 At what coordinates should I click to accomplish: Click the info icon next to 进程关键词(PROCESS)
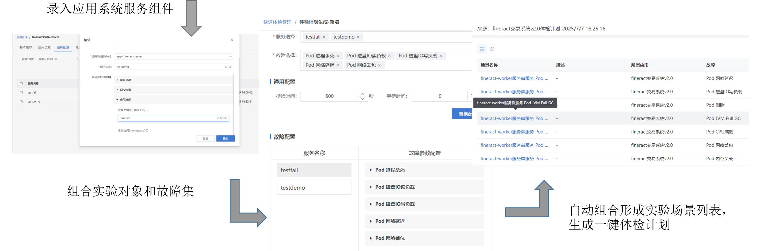(x=147, y=110)
